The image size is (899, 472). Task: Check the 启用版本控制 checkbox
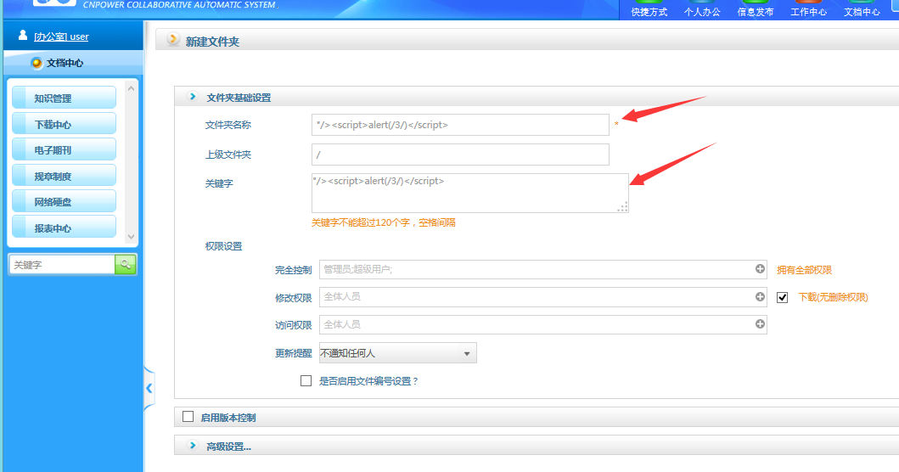pyautogui.click(x=188, y=417)
